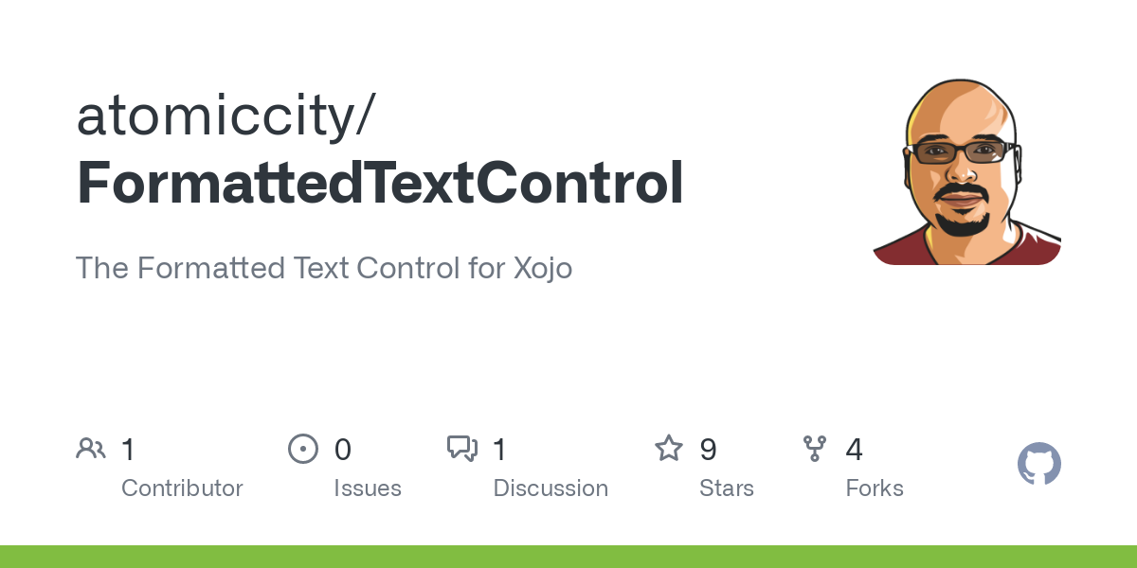
Task: Open the GitHub Octocat logo
Action: coord(1038,465)
